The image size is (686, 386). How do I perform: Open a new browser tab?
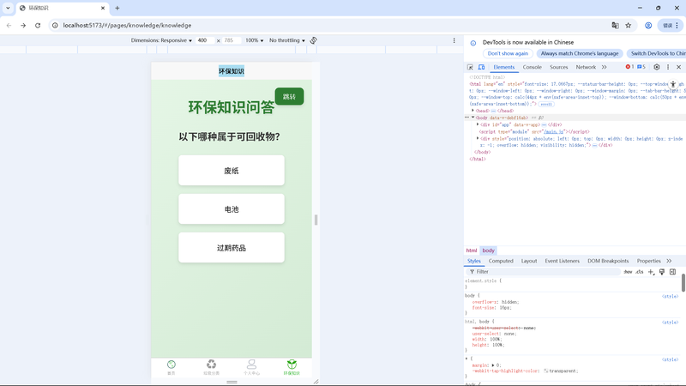[117, 8]
